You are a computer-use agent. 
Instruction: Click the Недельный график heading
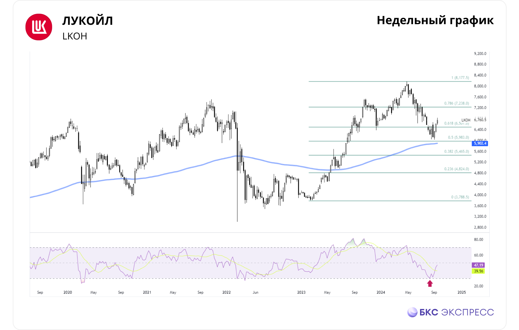[x=435, y=20]
